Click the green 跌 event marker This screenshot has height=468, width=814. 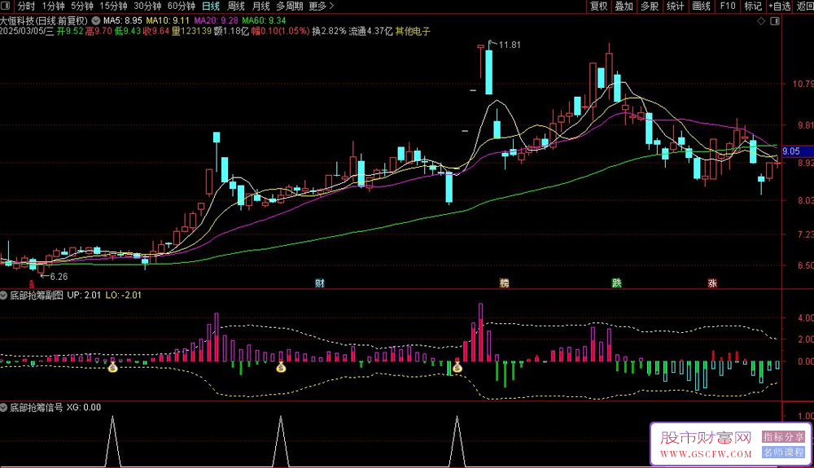point(616,283)
